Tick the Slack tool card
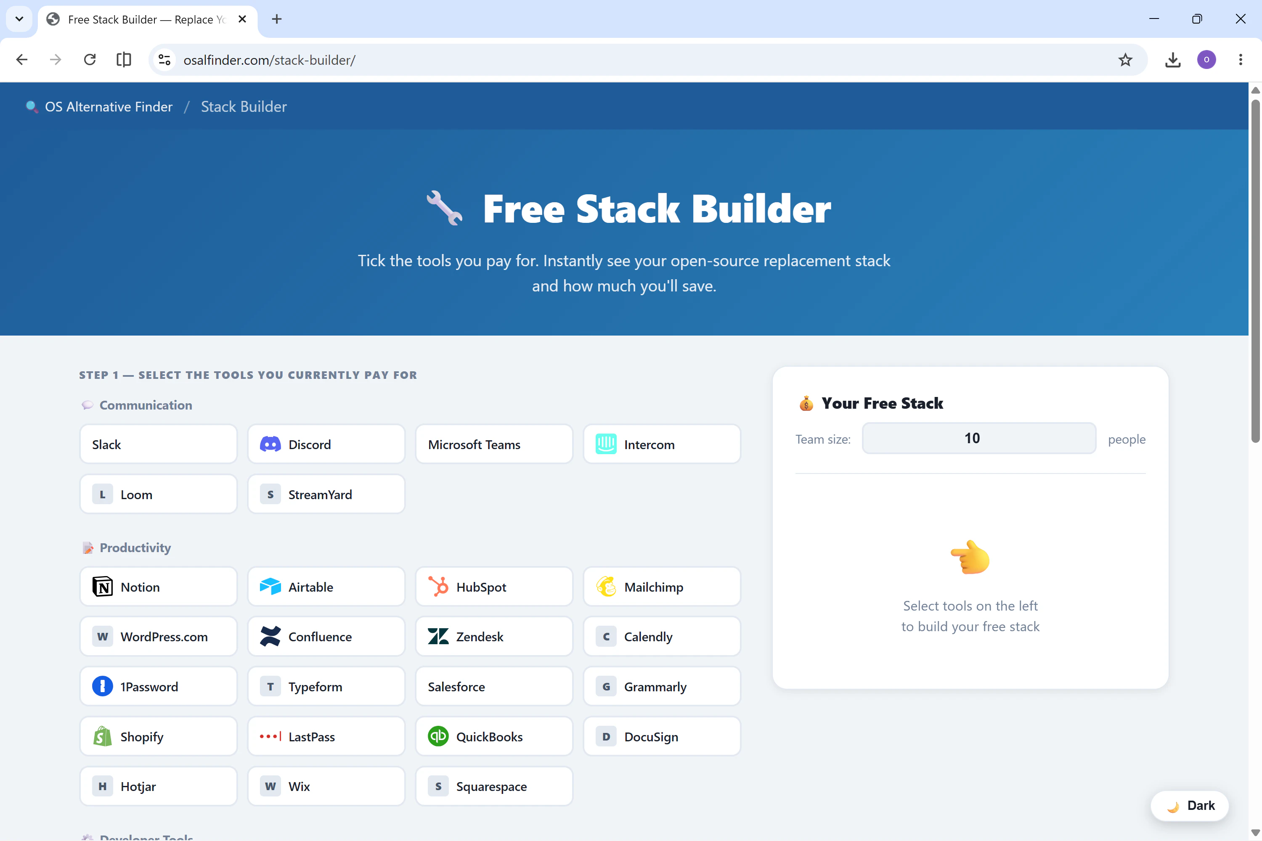This screenshot has height=841, width=1262. click(158, 444)
